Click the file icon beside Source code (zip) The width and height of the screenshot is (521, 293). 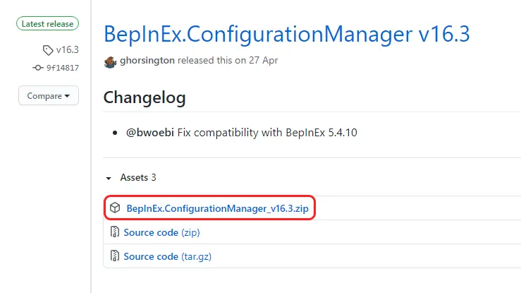115,232
